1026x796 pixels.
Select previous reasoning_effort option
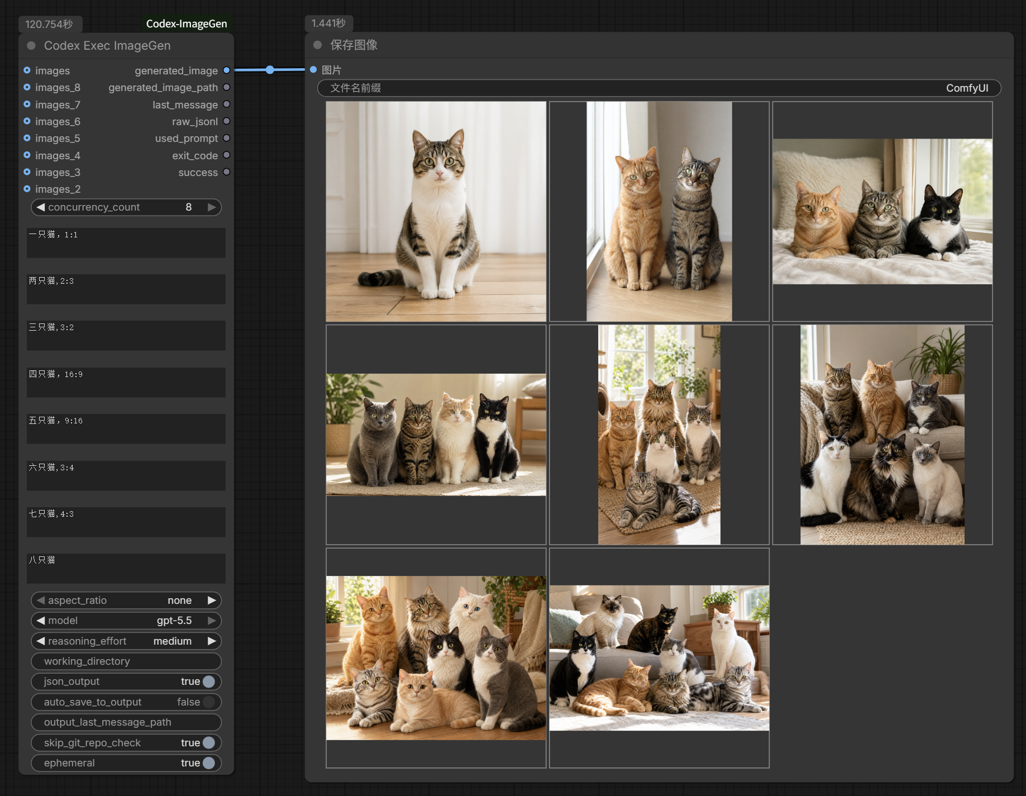tap(41, 641)
